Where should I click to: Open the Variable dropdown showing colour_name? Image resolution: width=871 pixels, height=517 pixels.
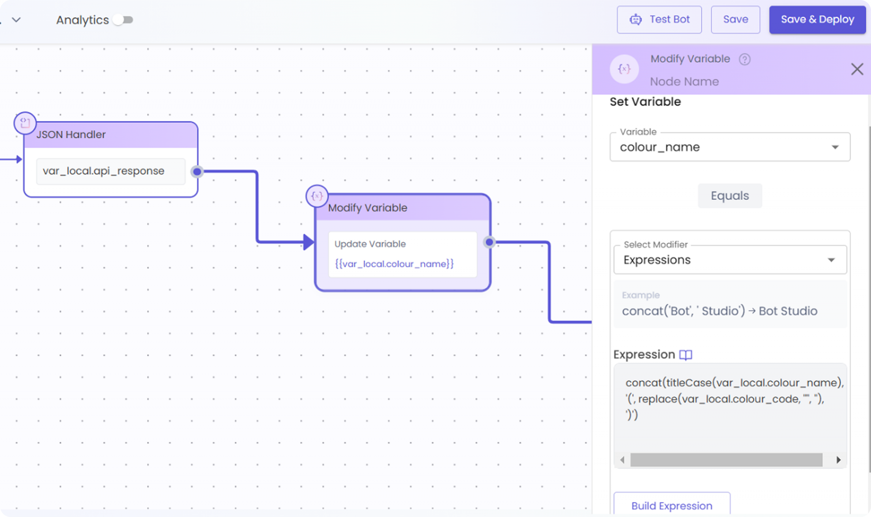click(x=730, y=147)
